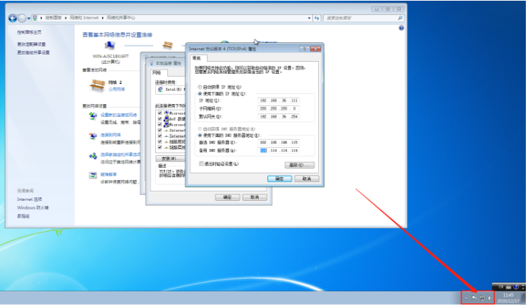Click the IP 地址 field 192.168.36.111
Viewport: 528px width, 307px height.
point(279,100)
